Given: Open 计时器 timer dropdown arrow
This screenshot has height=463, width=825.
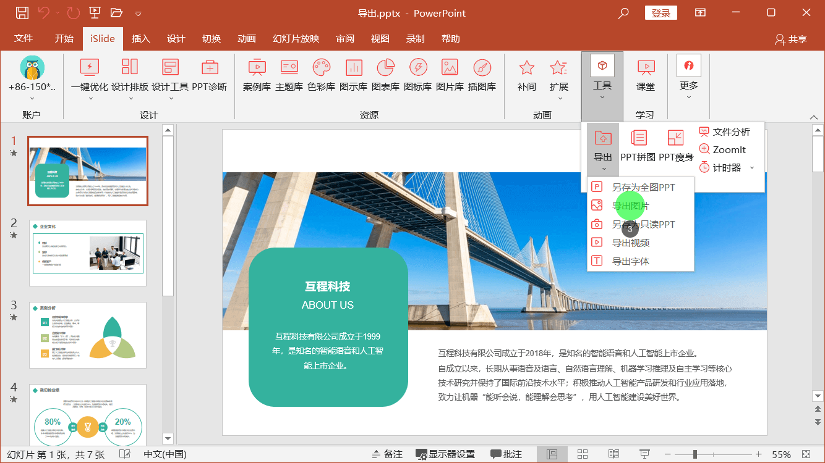Looking at the screenshot, I should tap(752, 167).
